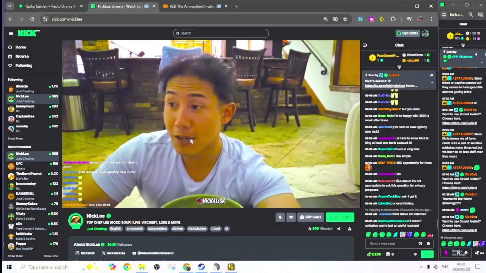
Task: Follow NickLee with the heart button
Action: point(291,217)
